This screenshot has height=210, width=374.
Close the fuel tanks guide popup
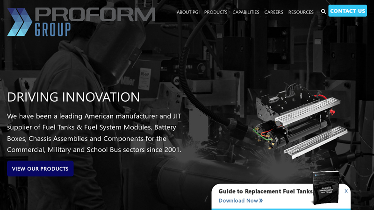(346, 191)
